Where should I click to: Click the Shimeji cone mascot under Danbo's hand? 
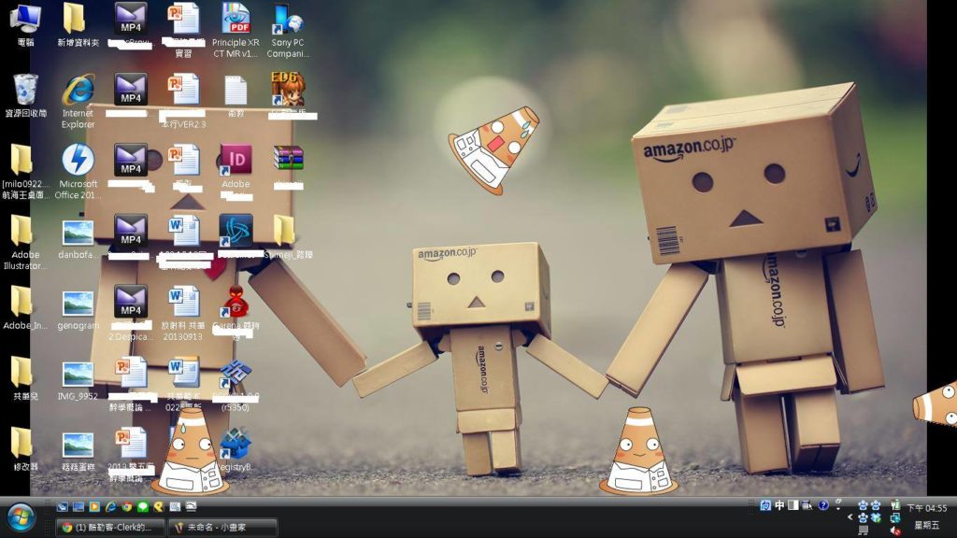click(637, 451)
